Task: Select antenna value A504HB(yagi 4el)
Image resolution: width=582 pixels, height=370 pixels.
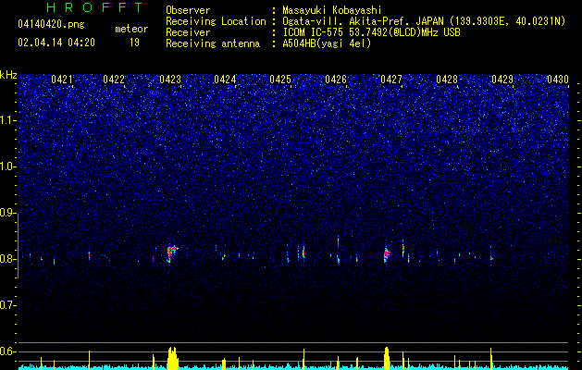Action: point(327,43)
